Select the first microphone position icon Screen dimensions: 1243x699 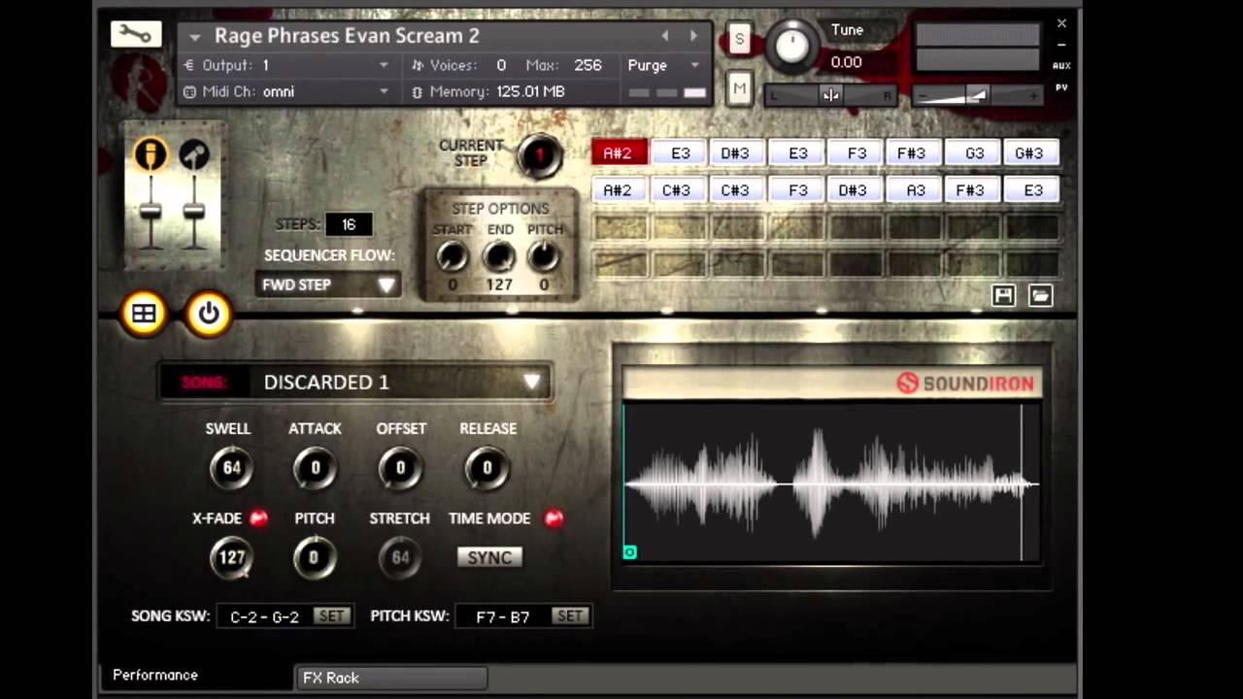(x=150, y=154)
